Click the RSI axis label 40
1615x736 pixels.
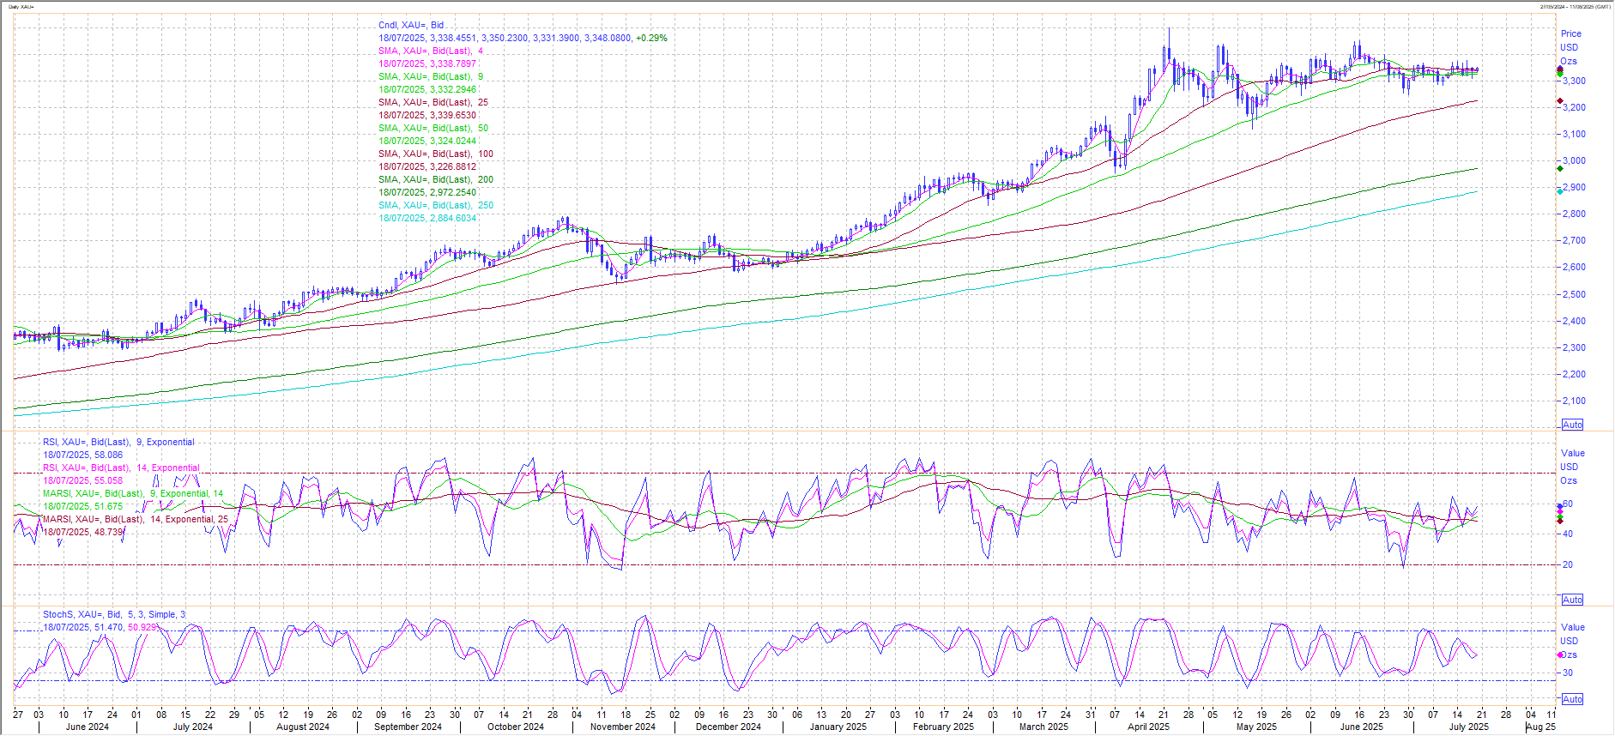1568,534
